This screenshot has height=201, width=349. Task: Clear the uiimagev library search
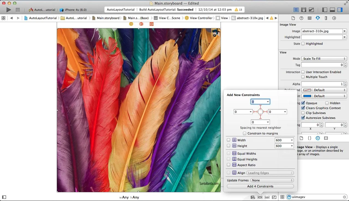(x=345, y=197)
